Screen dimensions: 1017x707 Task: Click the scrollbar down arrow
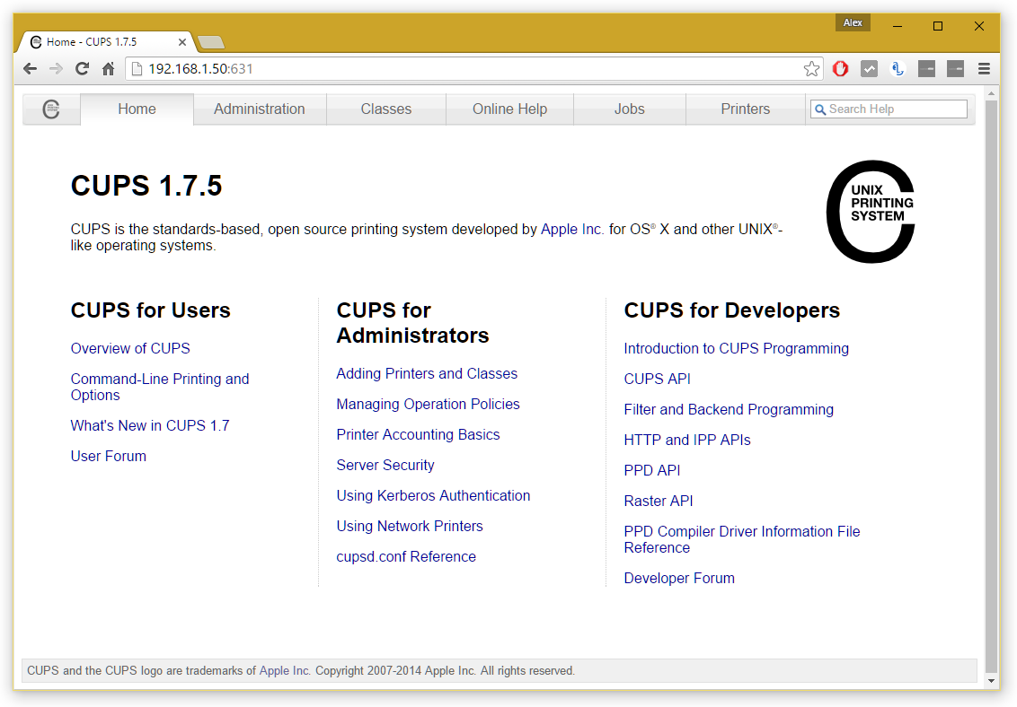[x=991, y=681]
